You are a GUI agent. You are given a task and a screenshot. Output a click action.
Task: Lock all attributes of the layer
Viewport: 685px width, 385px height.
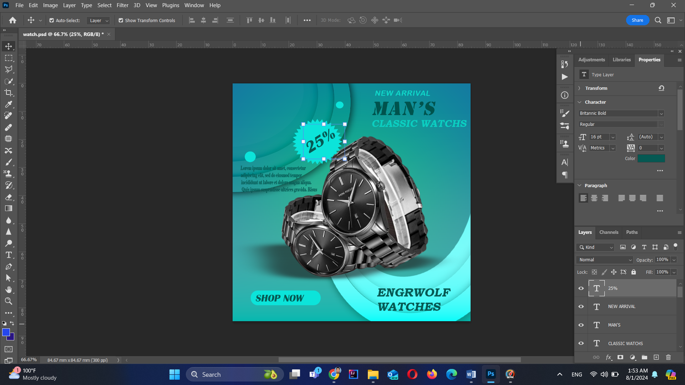click(x=634, y=272)
